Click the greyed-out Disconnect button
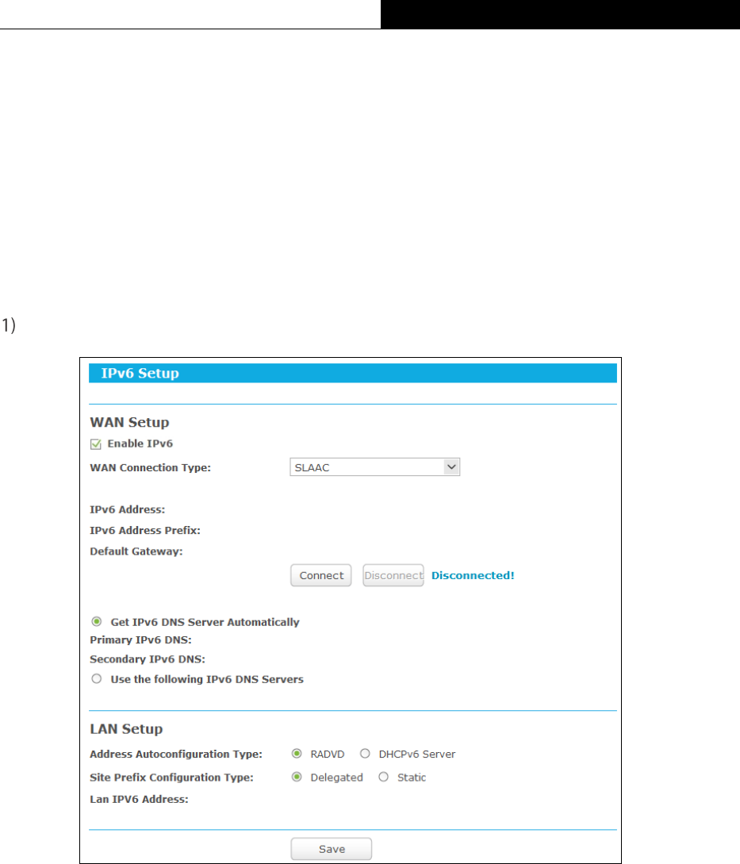 (393, 575)
